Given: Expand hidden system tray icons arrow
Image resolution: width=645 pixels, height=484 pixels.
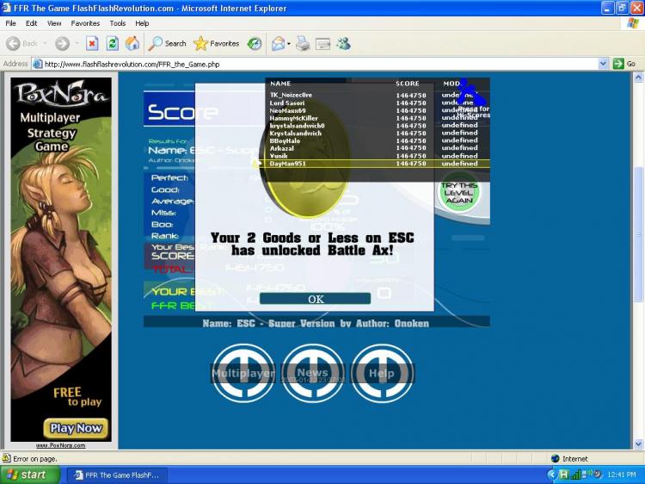Looking at the screenshot, I should tap(552, 475).
